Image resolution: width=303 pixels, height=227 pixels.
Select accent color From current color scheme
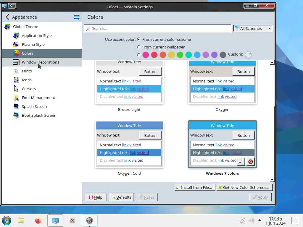point(138,39)
